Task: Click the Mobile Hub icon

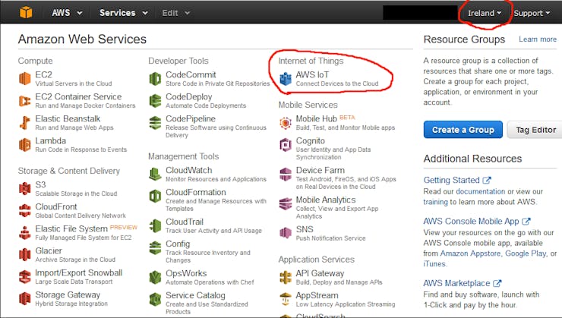Action: (286, 123)
